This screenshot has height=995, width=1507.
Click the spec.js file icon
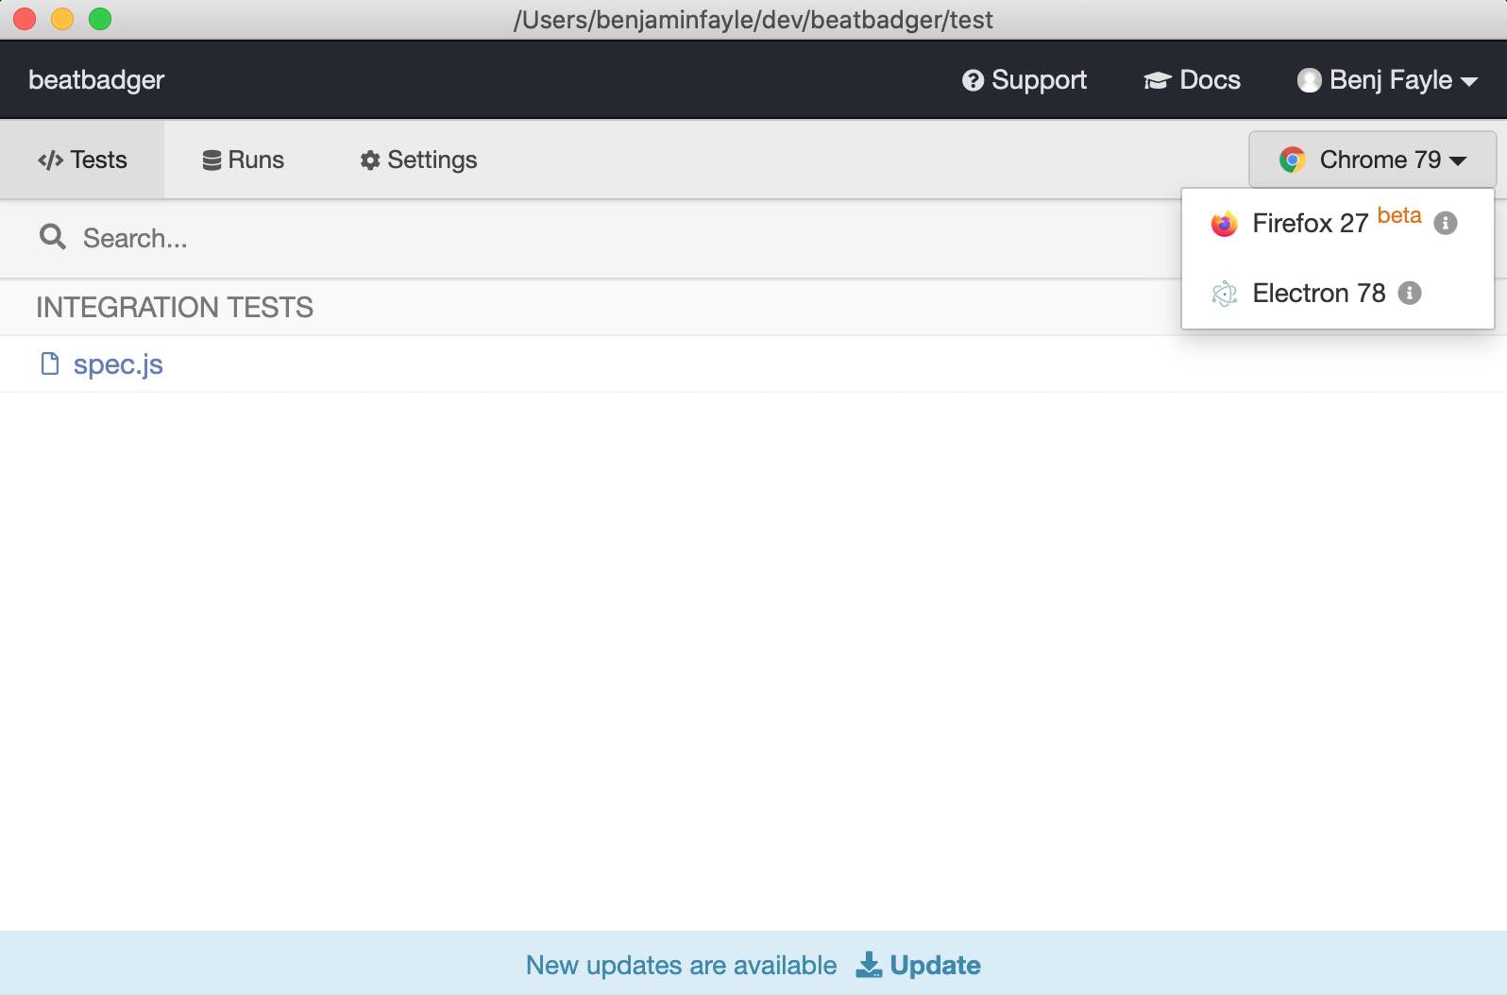[x=50, y=363]
